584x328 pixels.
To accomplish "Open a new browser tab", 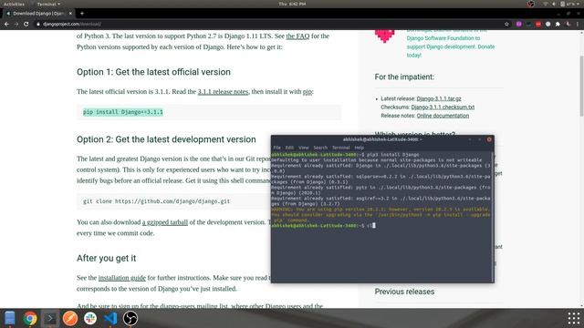I will (82, 14).
